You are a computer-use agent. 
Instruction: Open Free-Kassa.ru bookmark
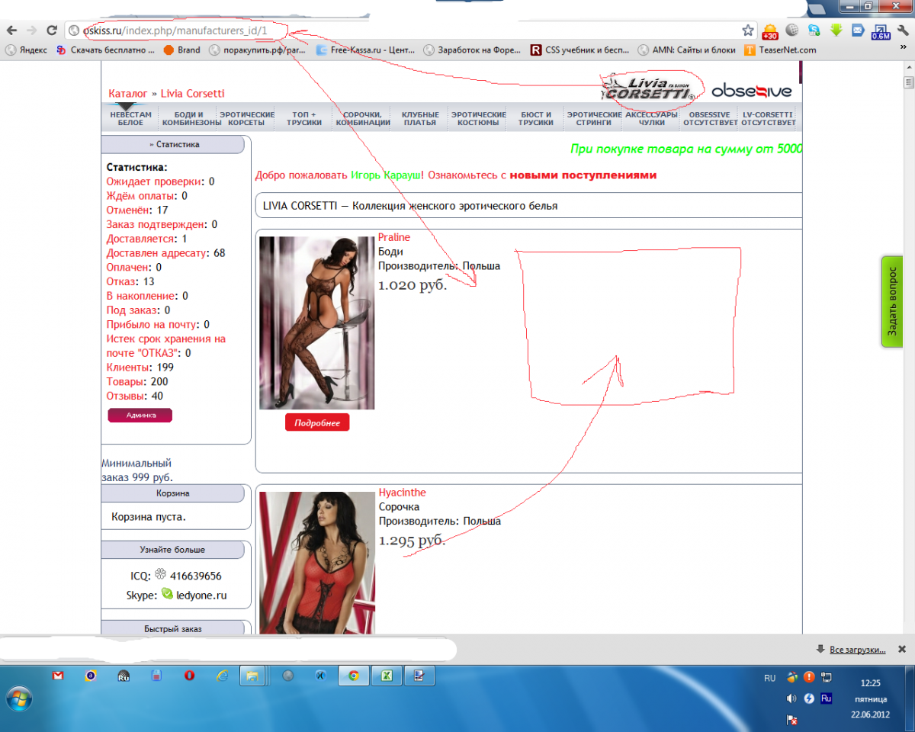coord(365,50)
